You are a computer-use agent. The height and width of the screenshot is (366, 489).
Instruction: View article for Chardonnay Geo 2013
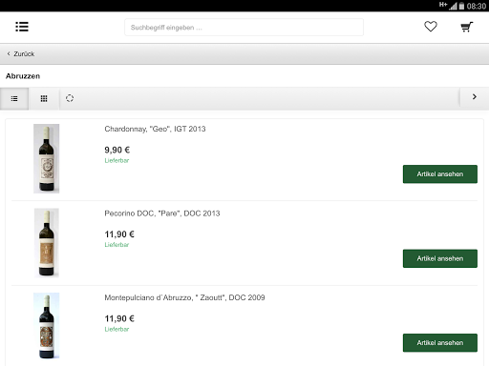(x=440, y=174)
